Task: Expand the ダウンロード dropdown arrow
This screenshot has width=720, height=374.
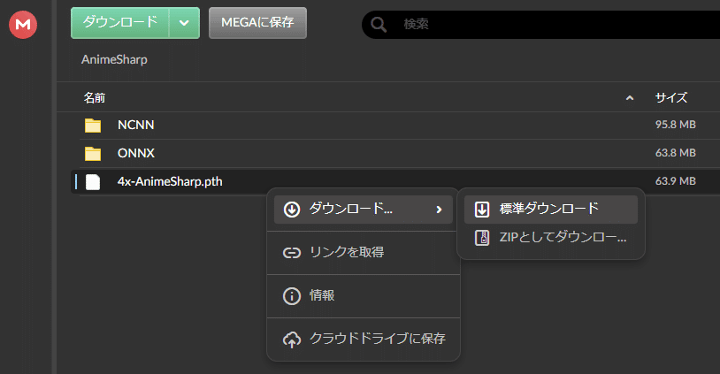Action: click(x=184, y=23)
